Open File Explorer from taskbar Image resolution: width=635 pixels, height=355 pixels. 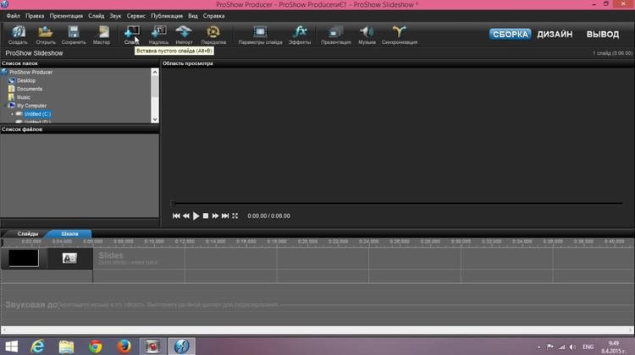click(x=66, y=347)
